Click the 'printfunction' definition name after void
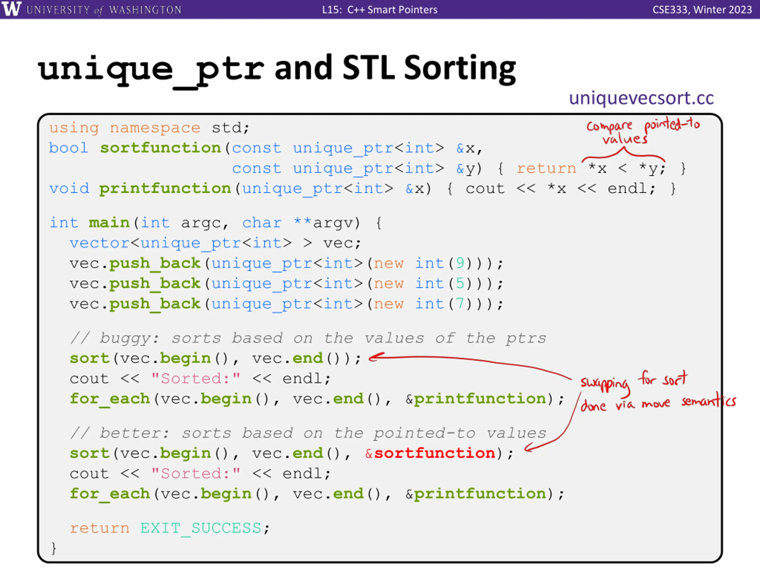Screen dimensions: 760x570 [165, 189]
